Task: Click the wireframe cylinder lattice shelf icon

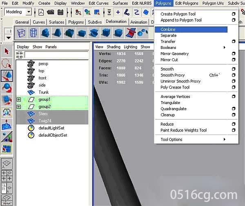Action: click(33, 33)
